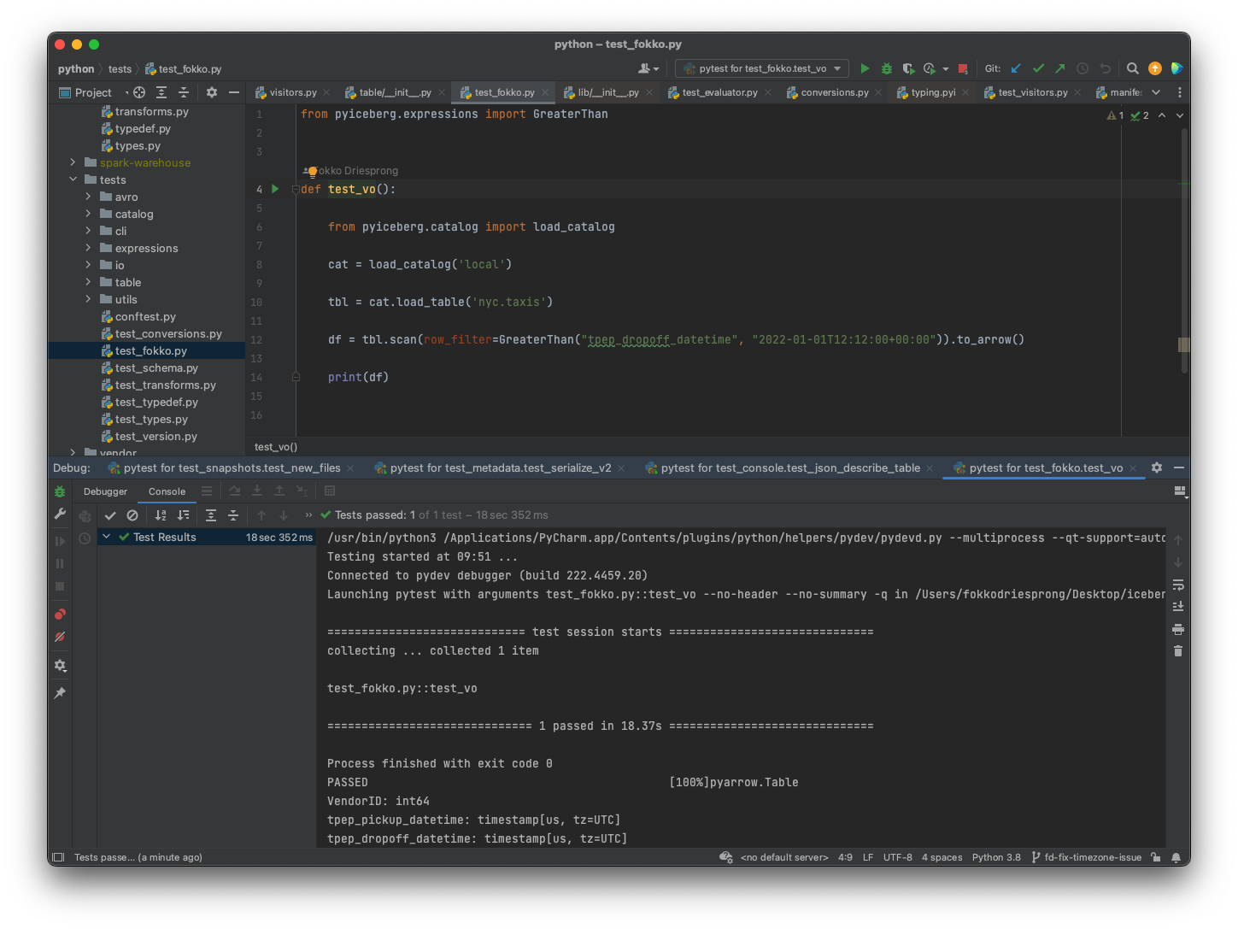
Task: Click the 4 spaces indent widget
Action: (942, 857)
